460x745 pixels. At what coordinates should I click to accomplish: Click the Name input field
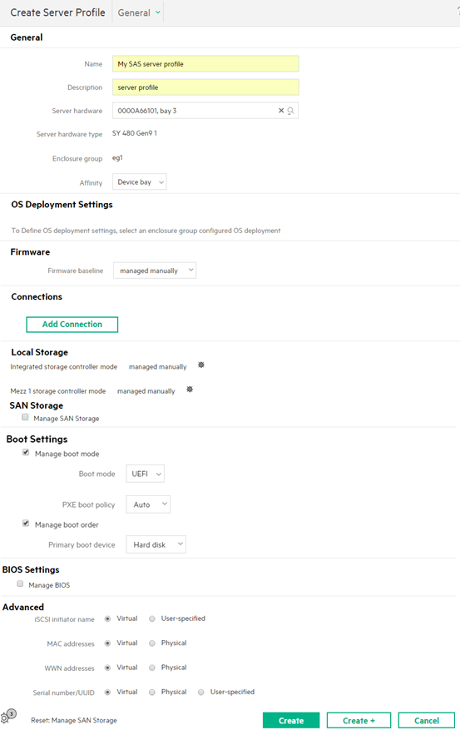(205, 63)
